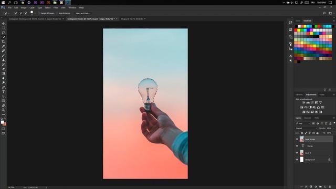Select the Rectangle shape tool

3,101
